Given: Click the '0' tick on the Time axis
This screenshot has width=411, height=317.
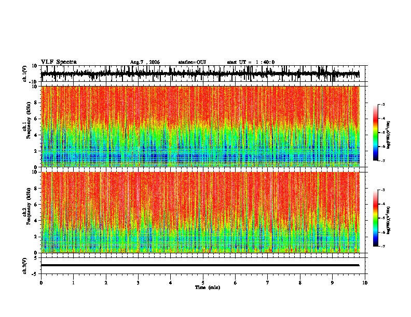Looking at the screenshot, I should pos(41,283).
